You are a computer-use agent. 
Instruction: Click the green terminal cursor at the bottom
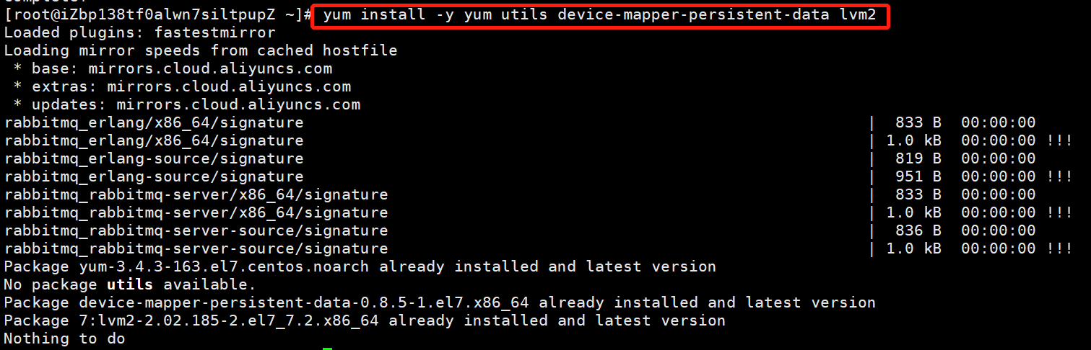[327, 349]
